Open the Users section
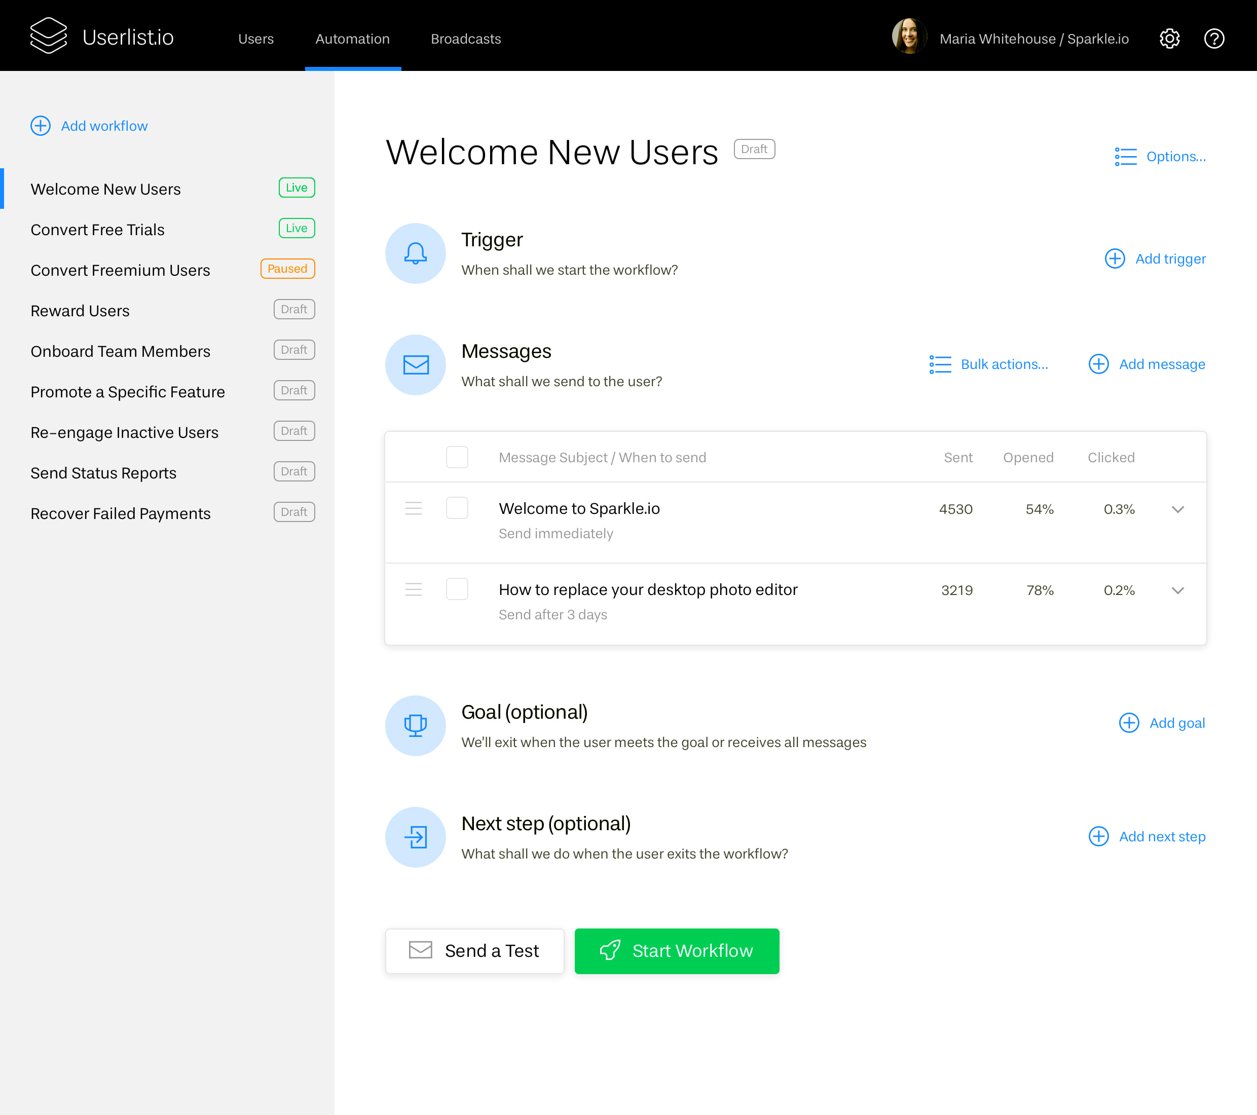 pyautogui.click(x=256, y=39)
